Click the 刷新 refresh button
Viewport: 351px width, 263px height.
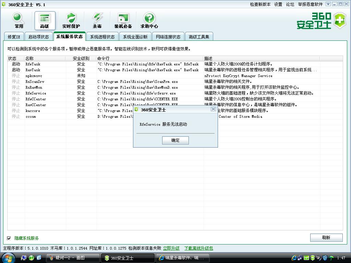[x=326, y=238]
